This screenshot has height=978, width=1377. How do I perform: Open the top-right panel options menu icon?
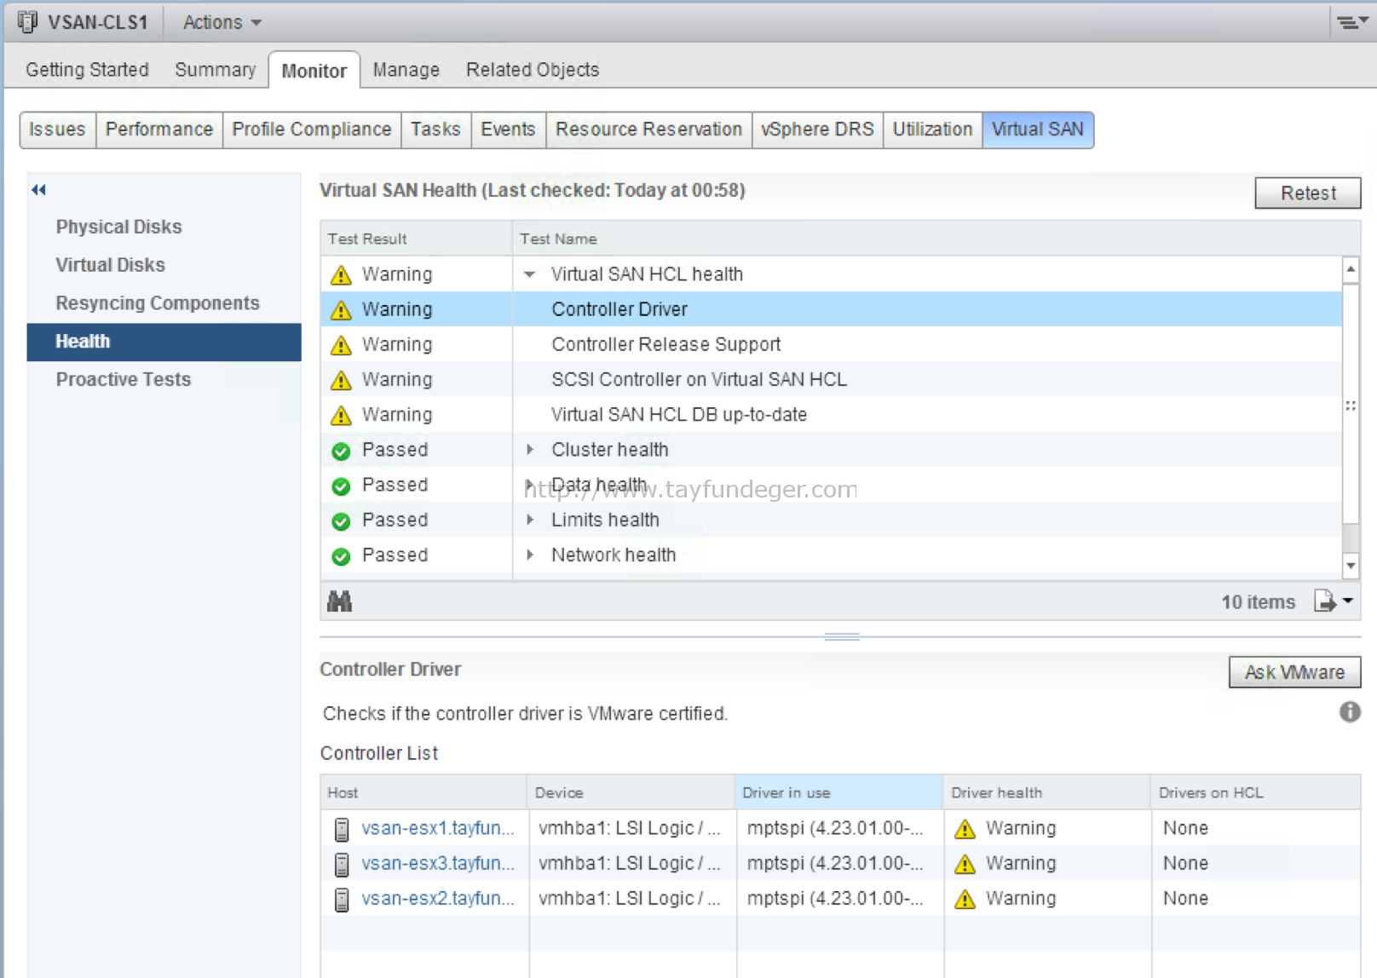pos(1351,22)
